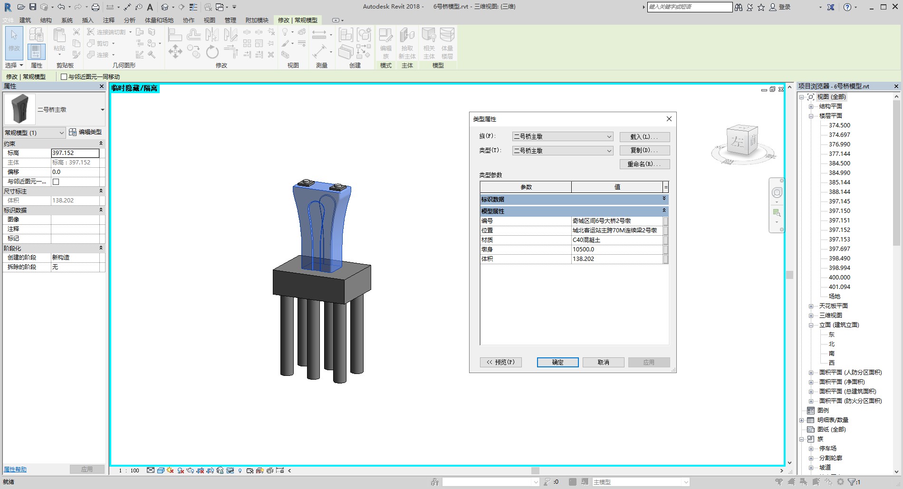Click the Open file folder icon
Viewport: 903px width, 489px height.
21,7
